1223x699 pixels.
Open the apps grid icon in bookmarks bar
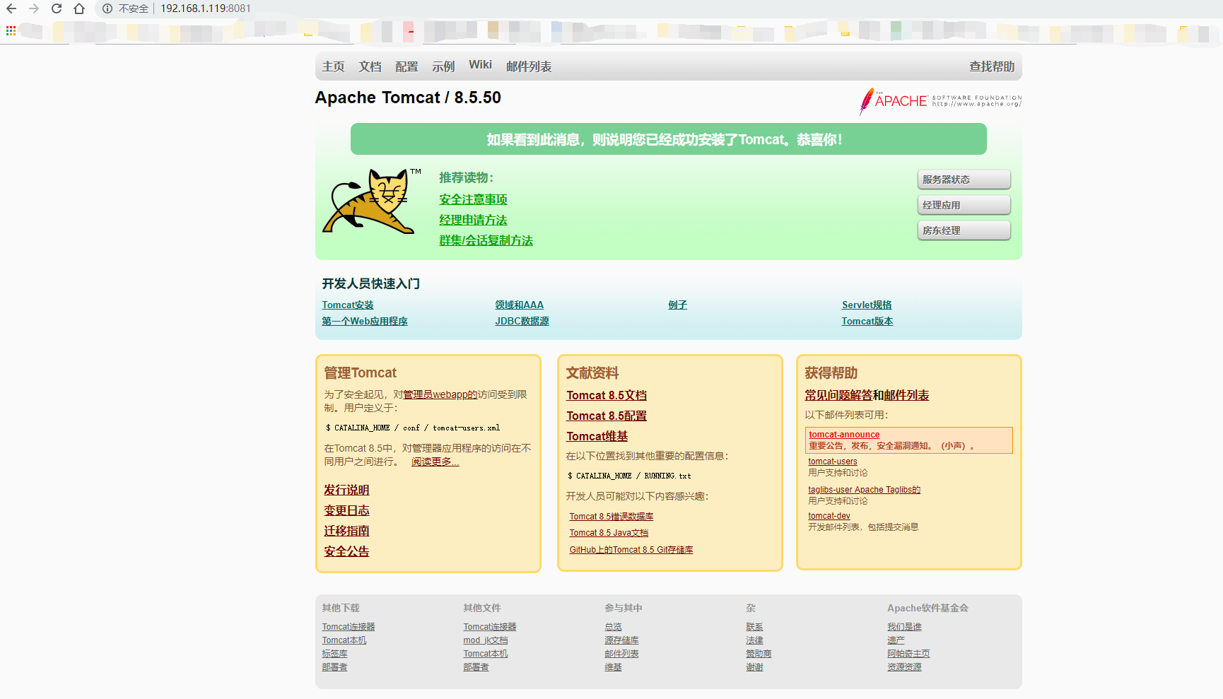(11, 30)
